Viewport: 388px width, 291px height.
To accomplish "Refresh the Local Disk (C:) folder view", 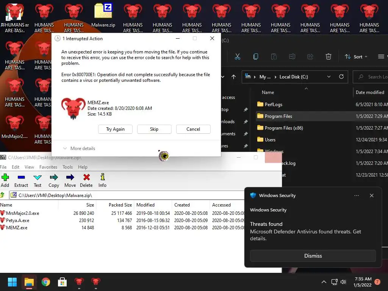I will click(x=341, y=77).
